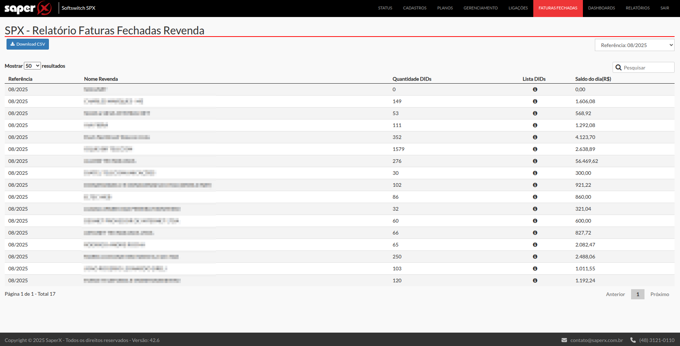Screen dimensions: 680x346
Task: Show DID list info for row with 53 DIDs
Action: (x=535, y=113)
